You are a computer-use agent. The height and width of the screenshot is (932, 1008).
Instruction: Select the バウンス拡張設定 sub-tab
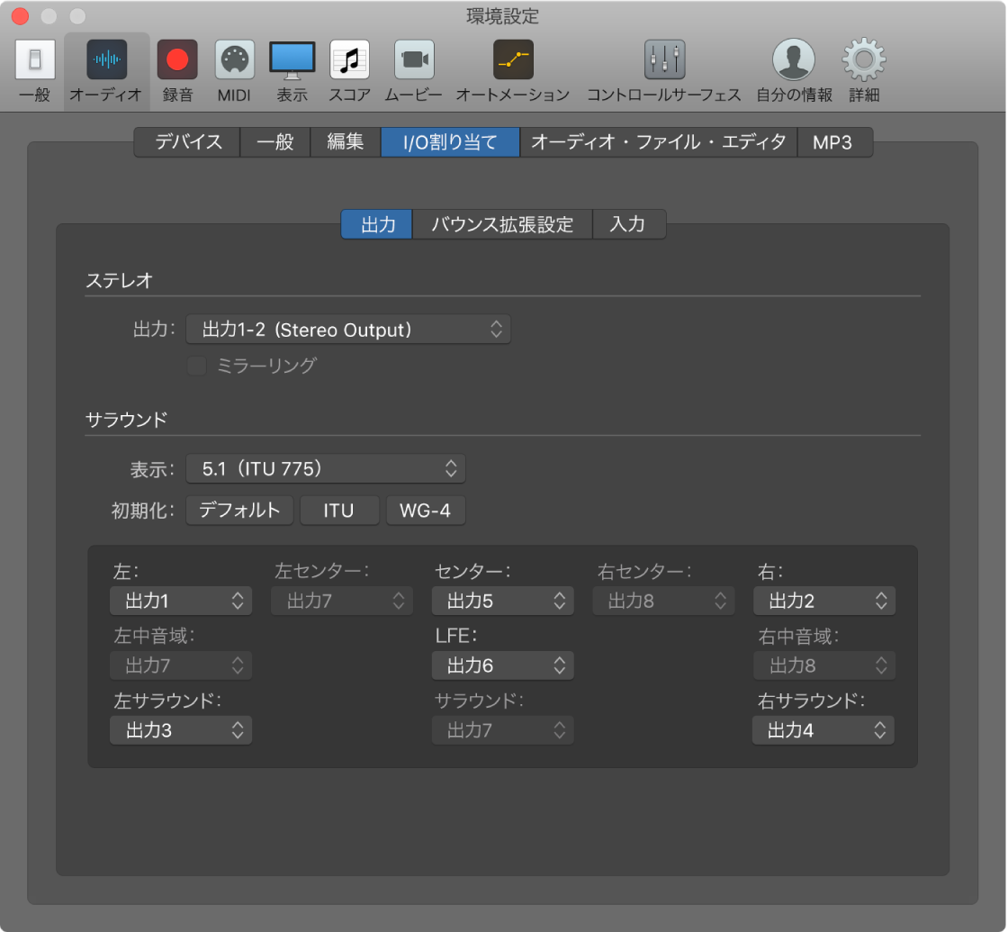pyautogui.click(x=502, y=224)
